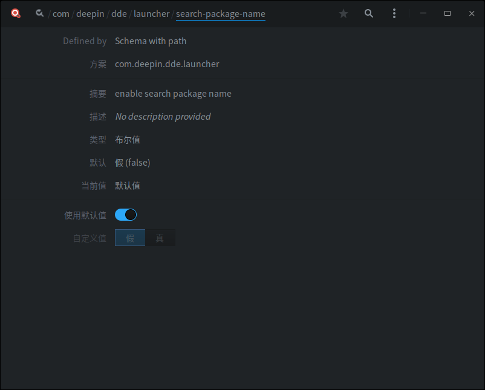Click the 布尔值 type value
This screenshot has width=485, height=390.
point(127,139)
